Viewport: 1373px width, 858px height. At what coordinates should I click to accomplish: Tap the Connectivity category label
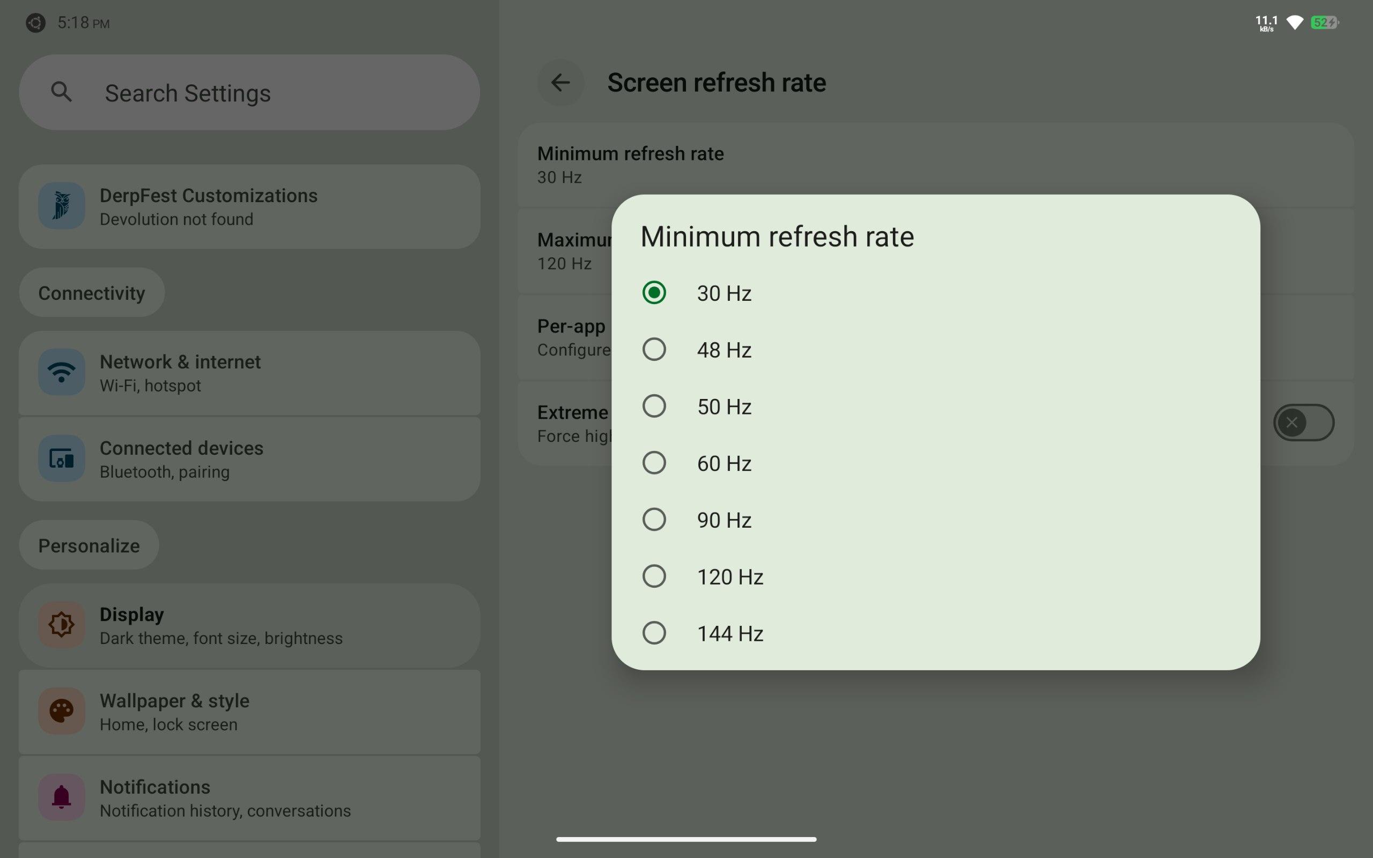coord(91,293)
